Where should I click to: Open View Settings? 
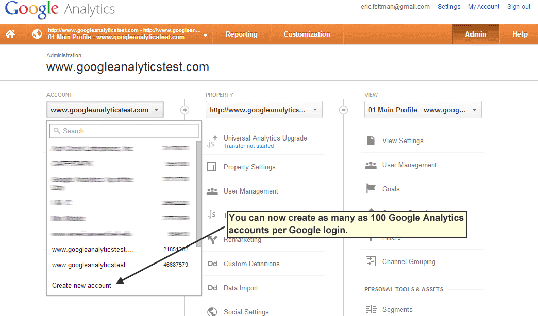pyautogui.click(x=403, y=141)
